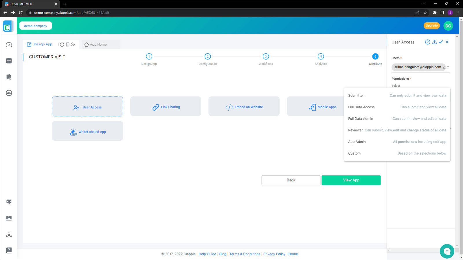Click the add-user icon next to Design App

point(73,44)
